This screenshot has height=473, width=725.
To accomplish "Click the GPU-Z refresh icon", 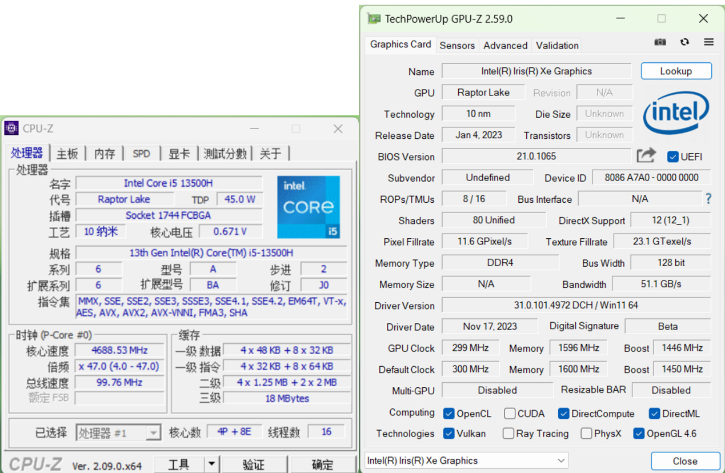I will click(684, 42).
